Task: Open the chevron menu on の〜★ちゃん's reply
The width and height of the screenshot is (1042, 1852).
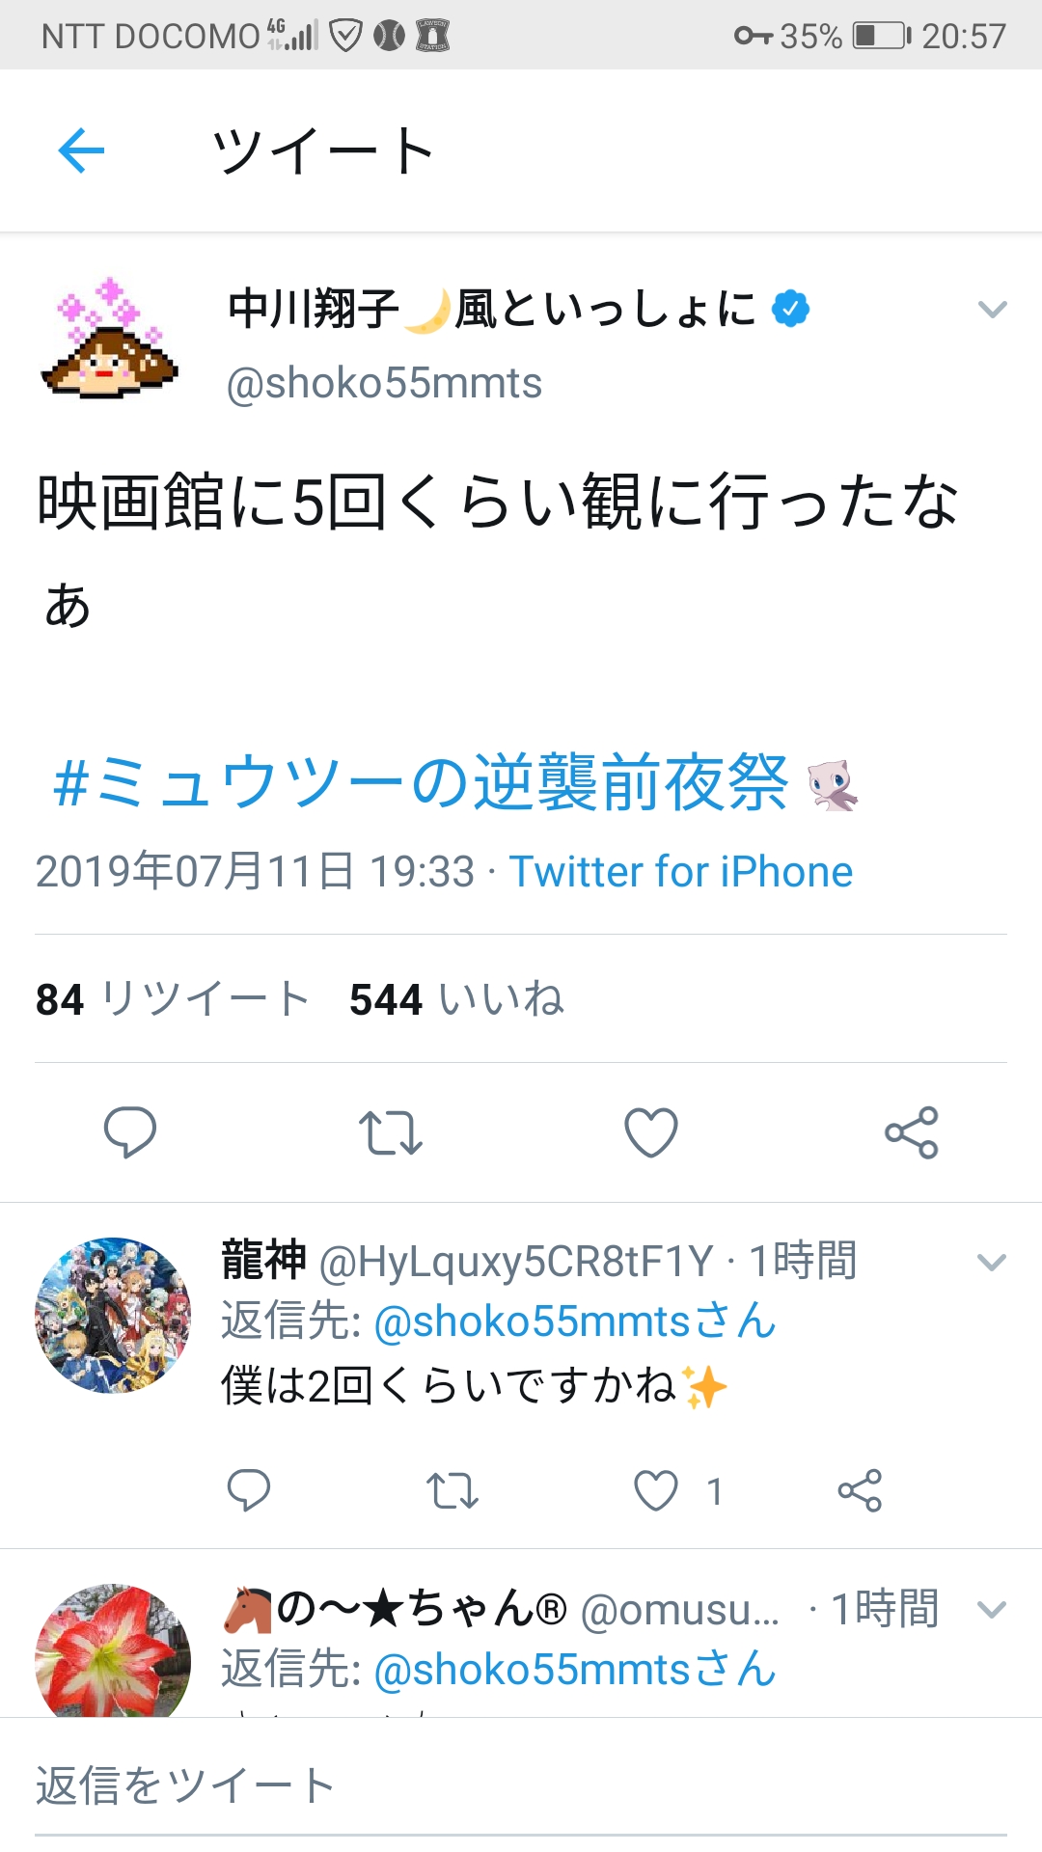Action: (x=992, y=1609)
